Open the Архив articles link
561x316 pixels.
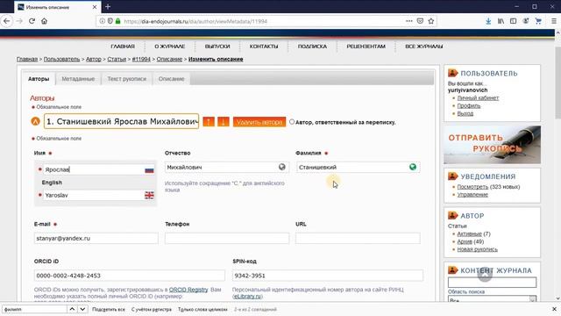coord(465,241)
